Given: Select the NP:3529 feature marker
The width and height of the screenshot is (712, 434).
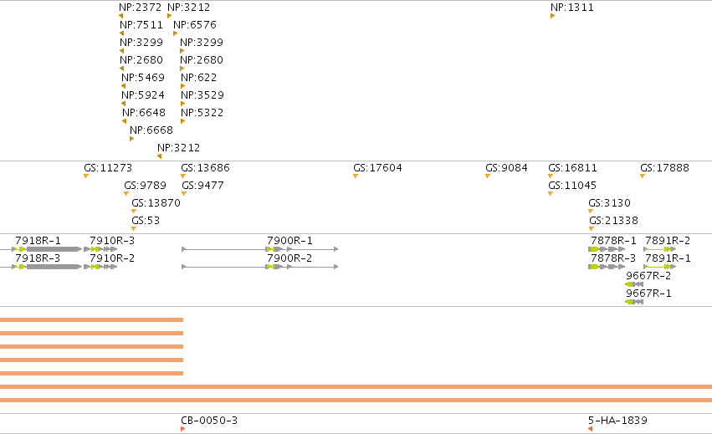Looking at the screenshot, I should point(183,104).
